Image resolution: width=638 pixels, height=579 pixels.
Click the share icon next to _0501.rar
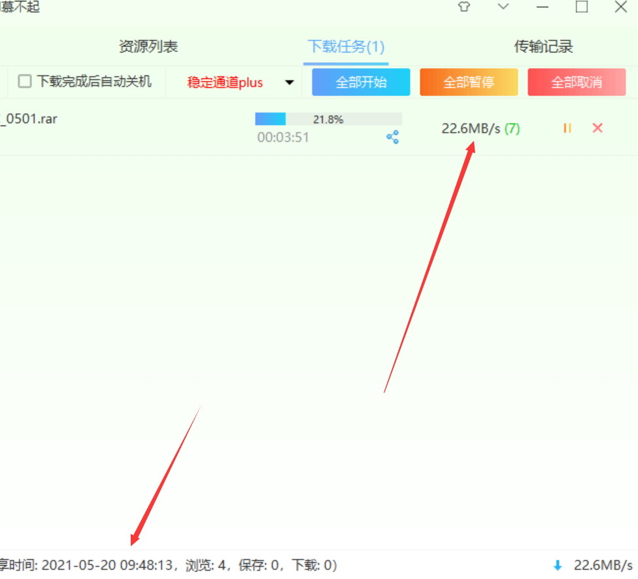click(392, 137)
